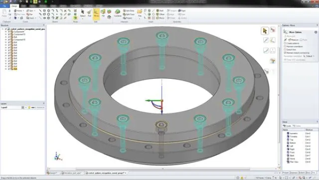The width and height of the screenshot is (319, 180).
Task: Choose the Pan orient tool
Action: pos(30,14)
